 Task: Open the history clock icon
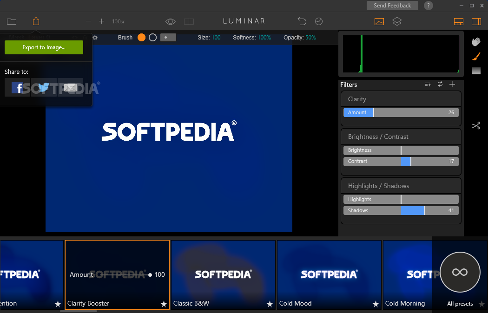319,21
